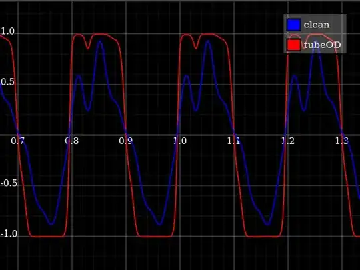Click the 0.8 x-axis tick label
Image resolution: width=360 pixels, height=270 pixels.
tap(72, 141)
